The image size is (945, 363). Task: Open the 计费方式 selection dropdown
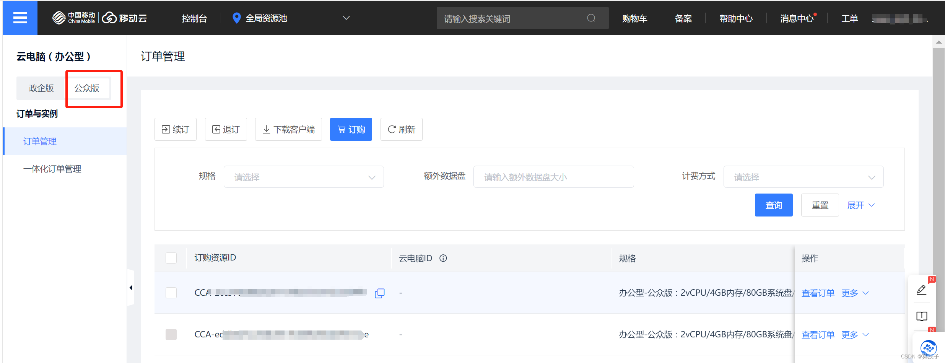coord(803,177)
